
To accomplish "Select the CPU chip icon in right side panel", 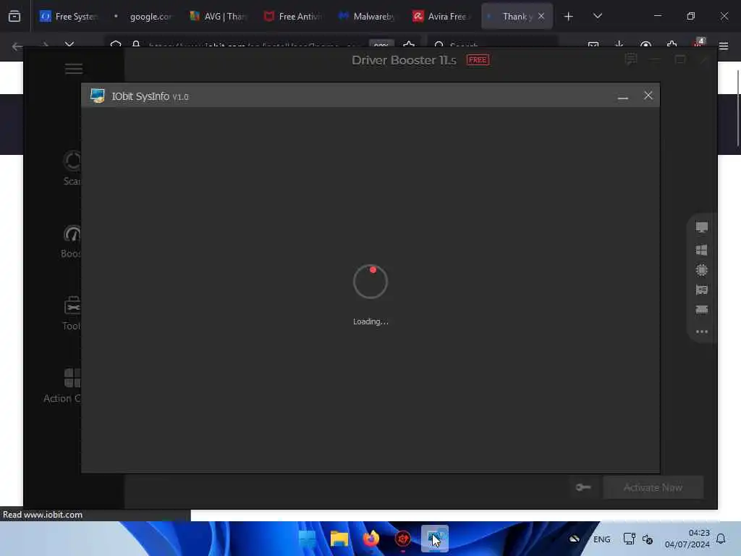I will 702,270.
